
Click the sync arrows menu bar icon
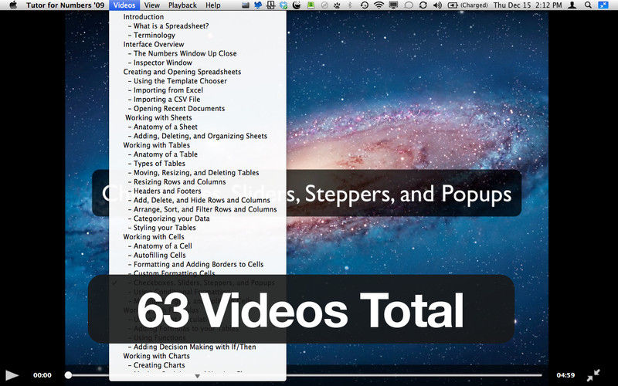423,5
